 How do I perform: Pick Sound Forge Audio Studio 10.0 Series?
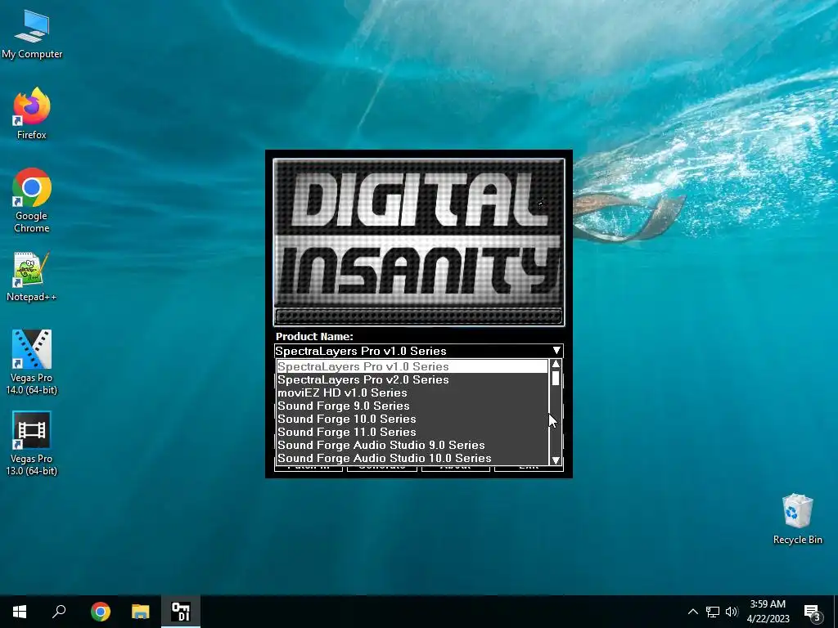(x=412, y=458)
